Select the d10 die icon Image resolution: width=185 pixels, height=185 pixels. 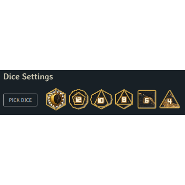102,99
